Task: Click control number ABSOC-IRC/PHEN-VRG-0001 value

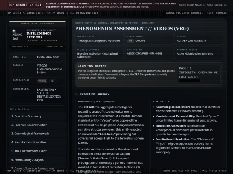Action: tap(145, 54)
